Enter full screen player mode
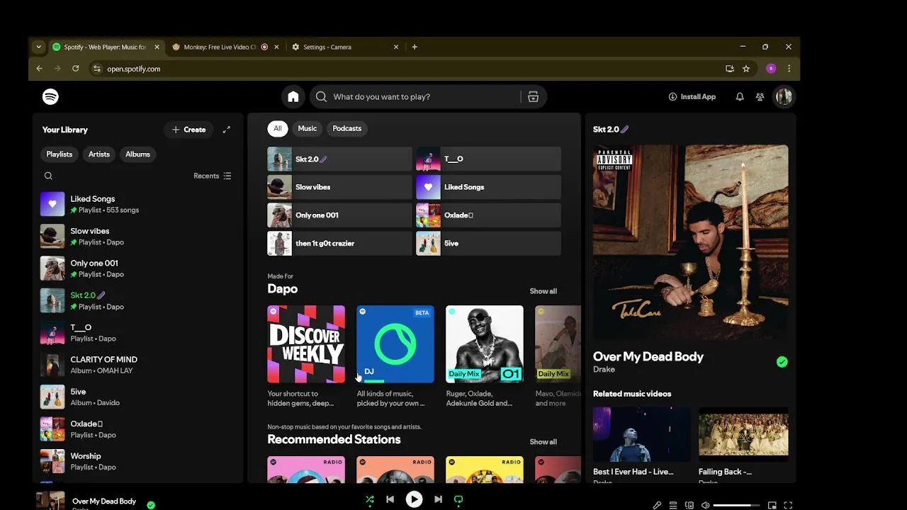 coord(788,505)
